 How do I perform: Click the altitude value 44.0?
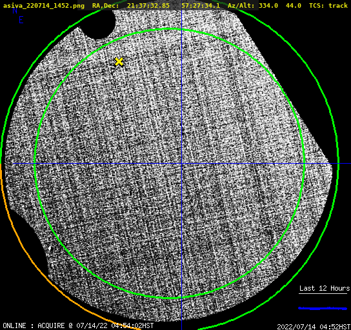pos(294,5)
